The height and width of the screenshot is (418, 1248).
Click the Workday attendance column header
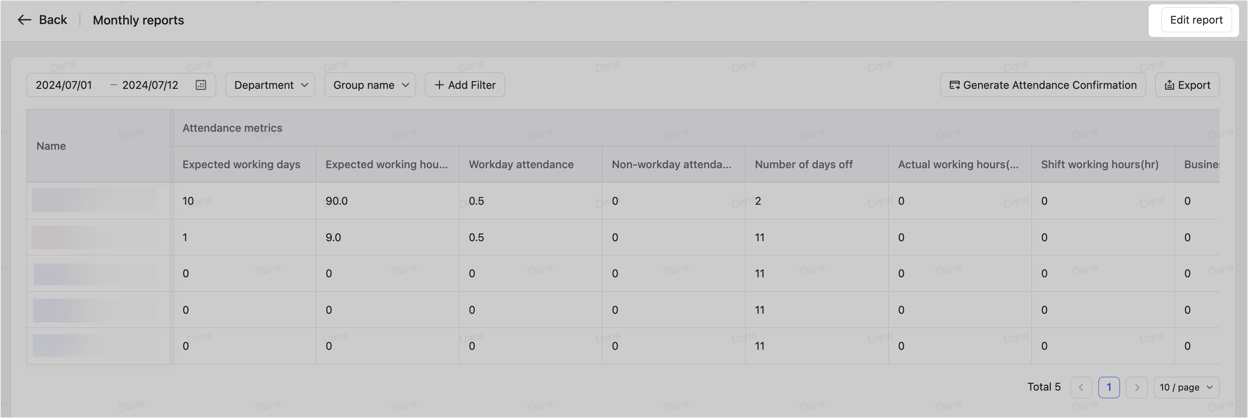pos(521,164)
